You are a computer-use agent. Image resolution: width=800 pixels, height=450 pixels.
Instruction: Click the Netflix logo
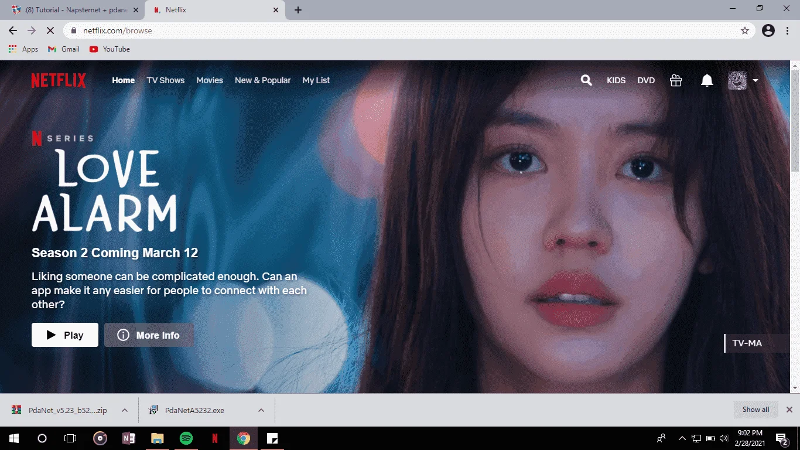(x=59, y=80)
